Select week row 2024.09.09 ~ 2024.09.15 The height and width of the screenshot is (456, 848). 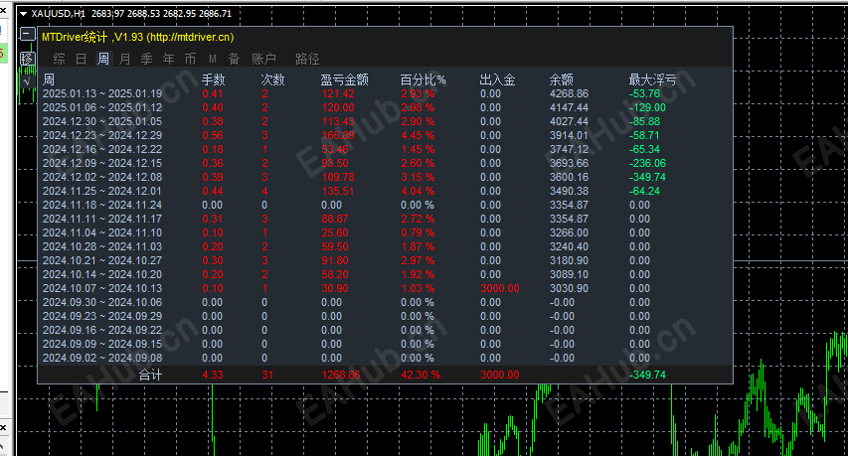point(385,344)
